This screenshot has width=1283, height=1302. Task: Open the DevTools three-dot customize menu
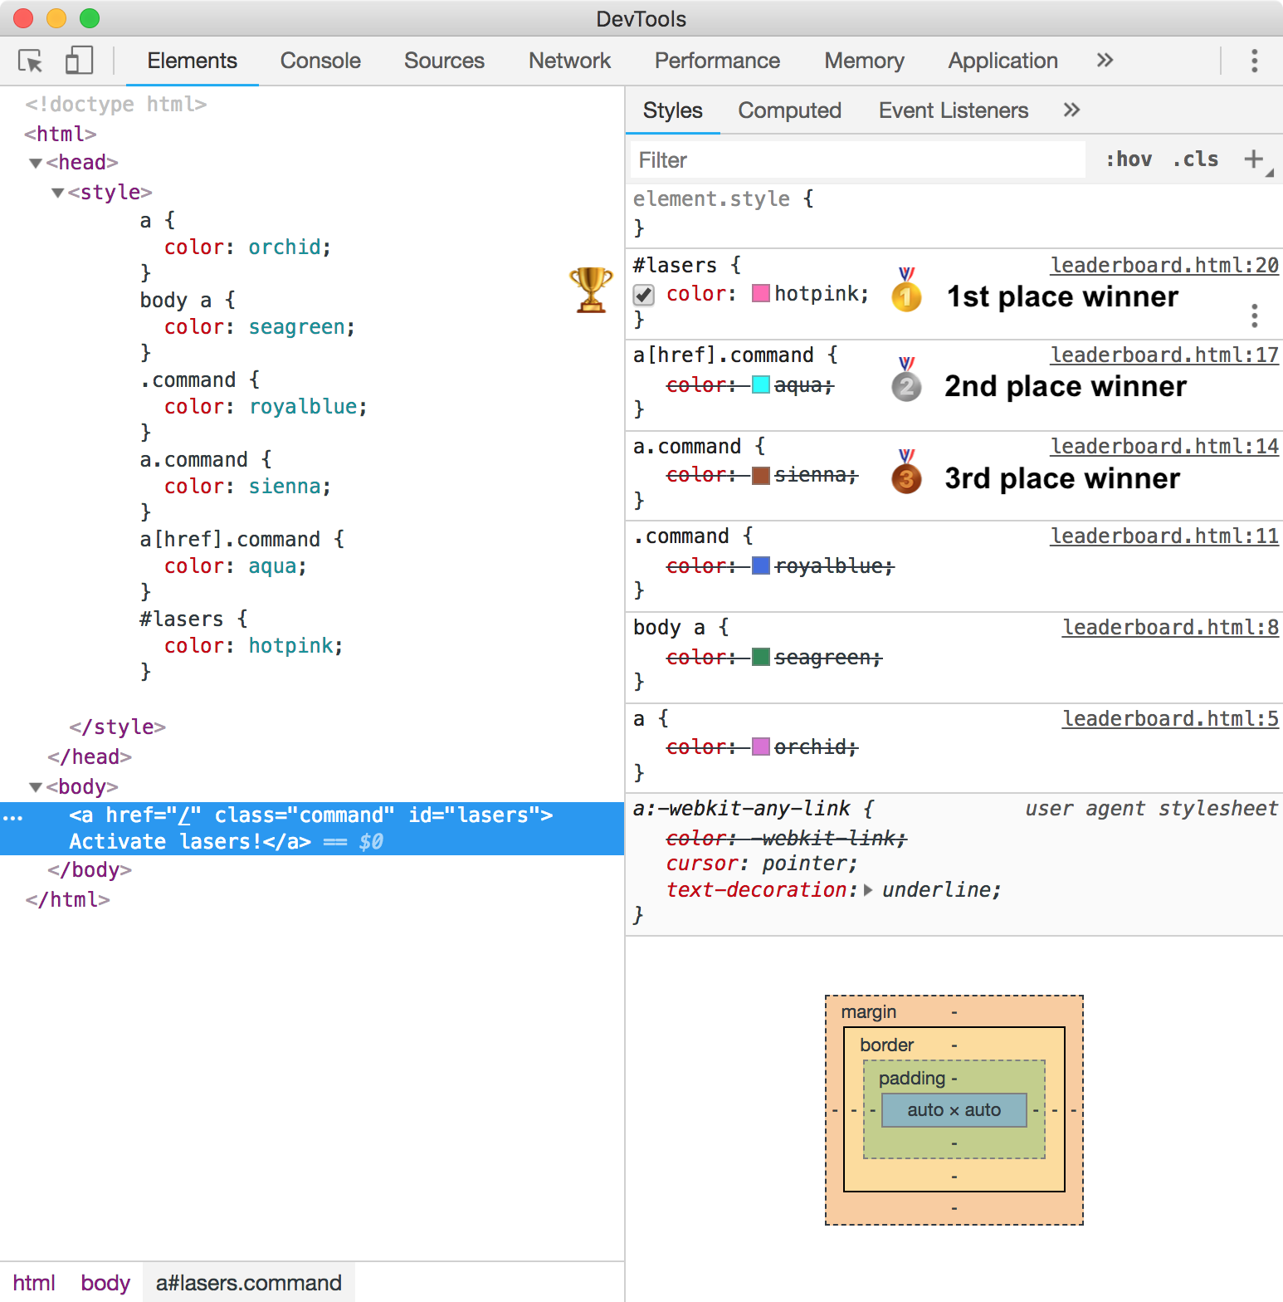1254,61
